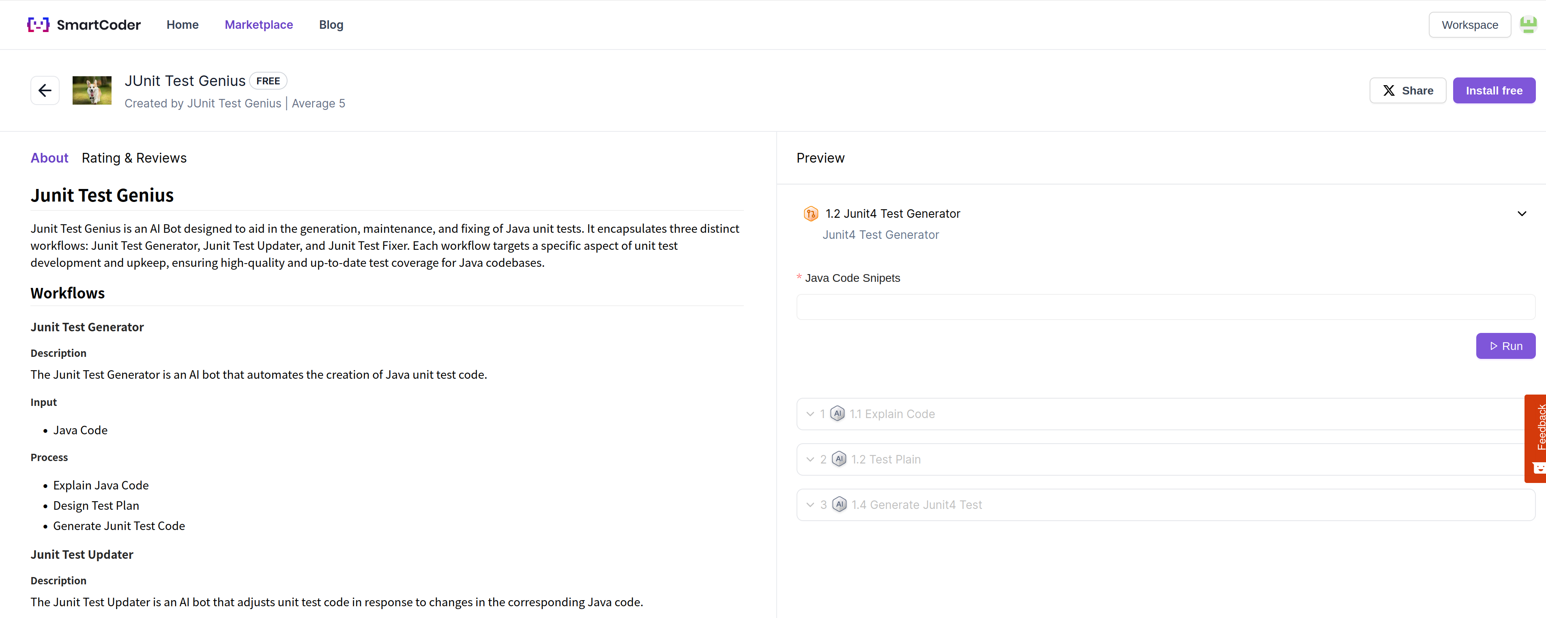The height and width of the screenshot is (618, 1546).
Task: Click the Install free button
Action: point(1493,90)
